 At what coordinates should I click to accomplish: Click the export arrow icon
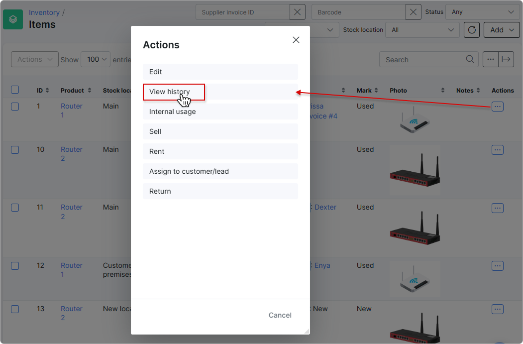pyautogui.click(x=506, y=59)
